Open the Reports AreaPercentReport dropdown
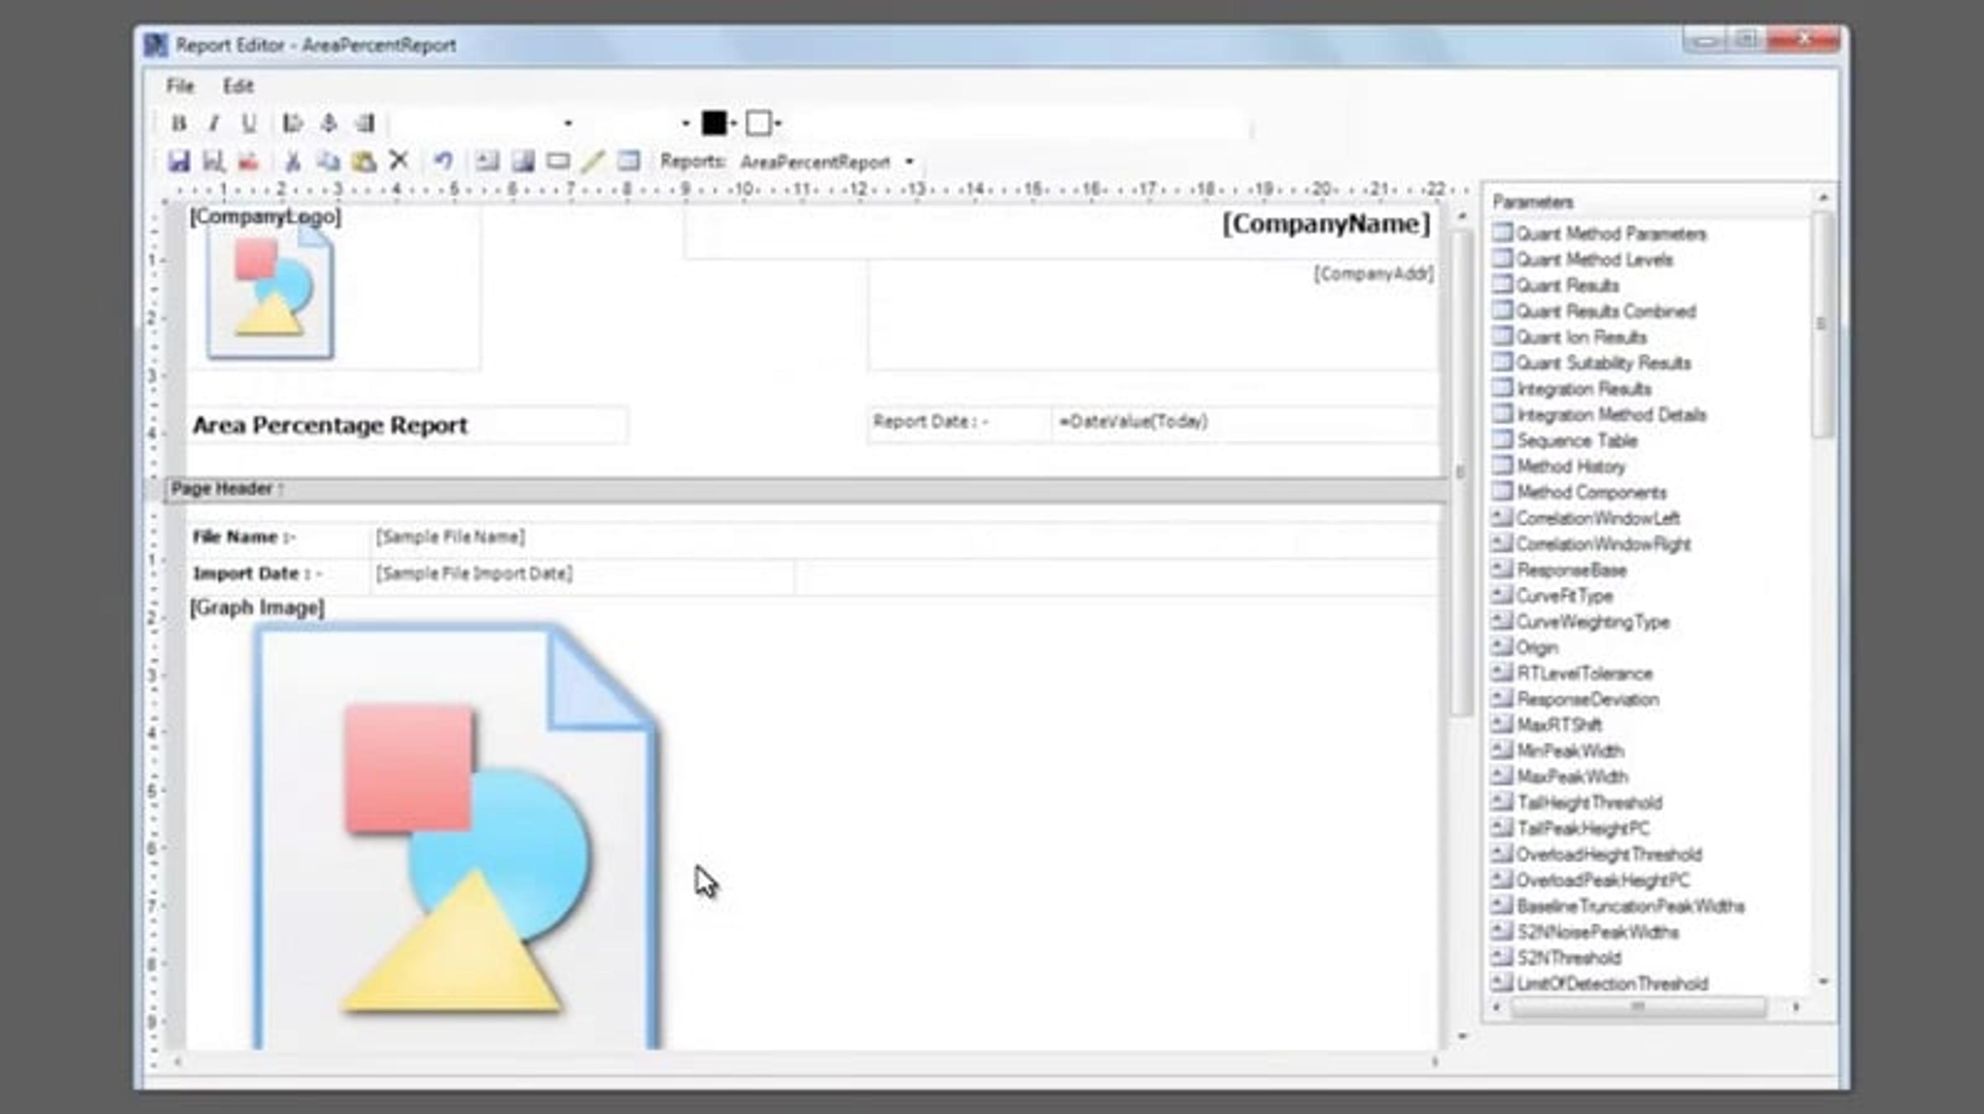 click(909, 163)
